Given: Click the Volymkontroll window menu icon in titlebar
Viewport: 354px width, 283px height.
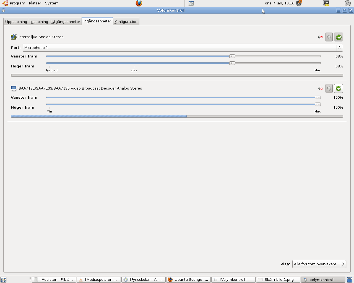Looking at the screenshot, I should [3, 10].
